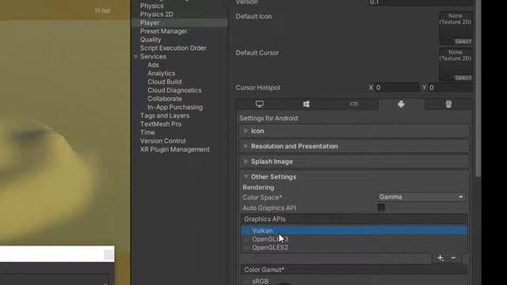This screenshot has width=507, height=285.
Task: Expand the Splash Image section
Action: 354,161
